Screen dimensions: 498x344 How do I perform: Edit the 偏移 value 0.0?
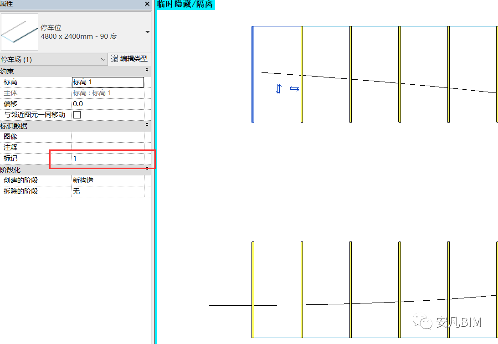click(x=108, y=104)
